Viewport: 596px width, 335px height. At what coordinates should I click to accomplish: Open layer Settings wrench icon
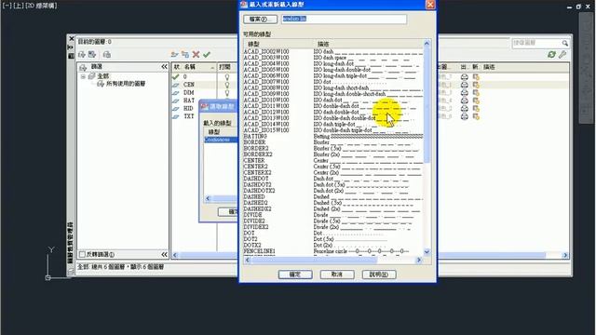(562, 55)
